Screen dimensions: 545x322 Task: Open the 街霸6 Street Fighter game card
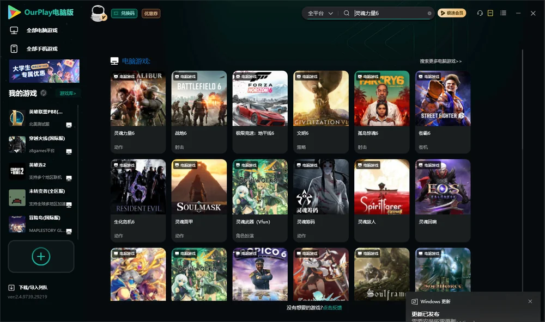pos(443,112)
